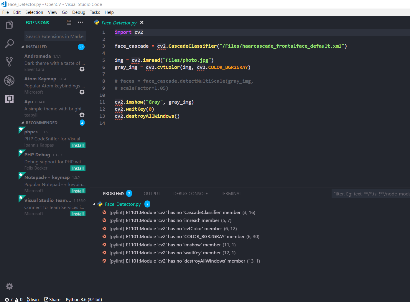This screenshot has width=410, height=302.
Task: Collapse the INSTALLED extensions section
Action: tap(23, 47)
